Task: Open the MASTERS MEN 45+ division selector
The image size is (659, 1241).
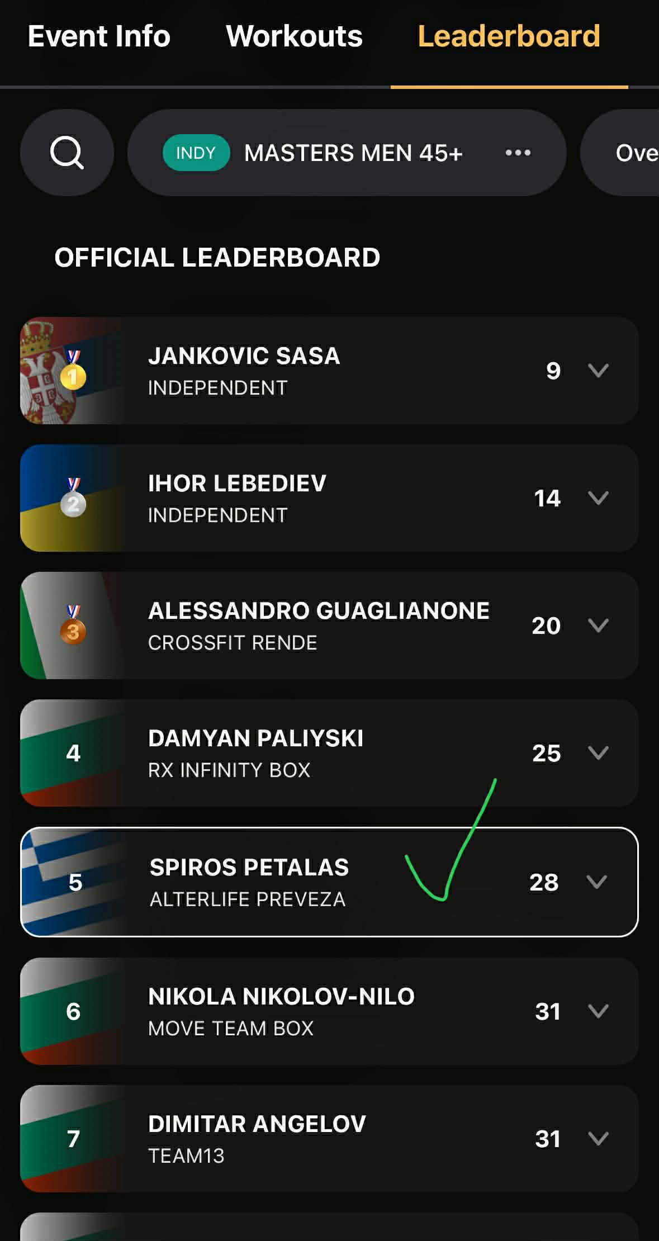Action: coord(347,153)
